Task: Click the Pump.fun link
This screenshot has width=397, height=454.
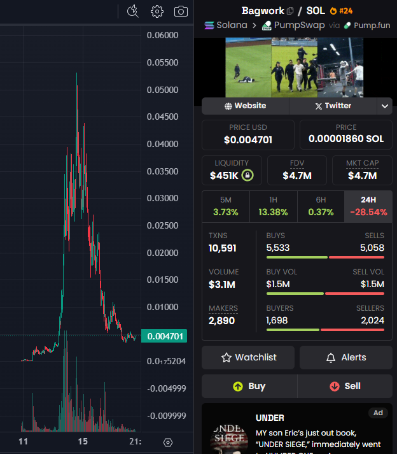Action: tap(372, 25)
